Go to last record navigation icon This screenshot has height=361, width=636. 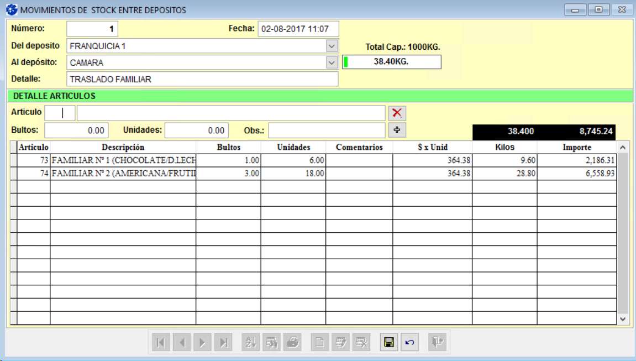pyautogui.click(x=223, y=343)
